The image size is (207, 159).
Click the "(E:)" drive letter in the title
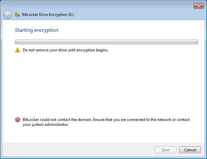(70, 15)
